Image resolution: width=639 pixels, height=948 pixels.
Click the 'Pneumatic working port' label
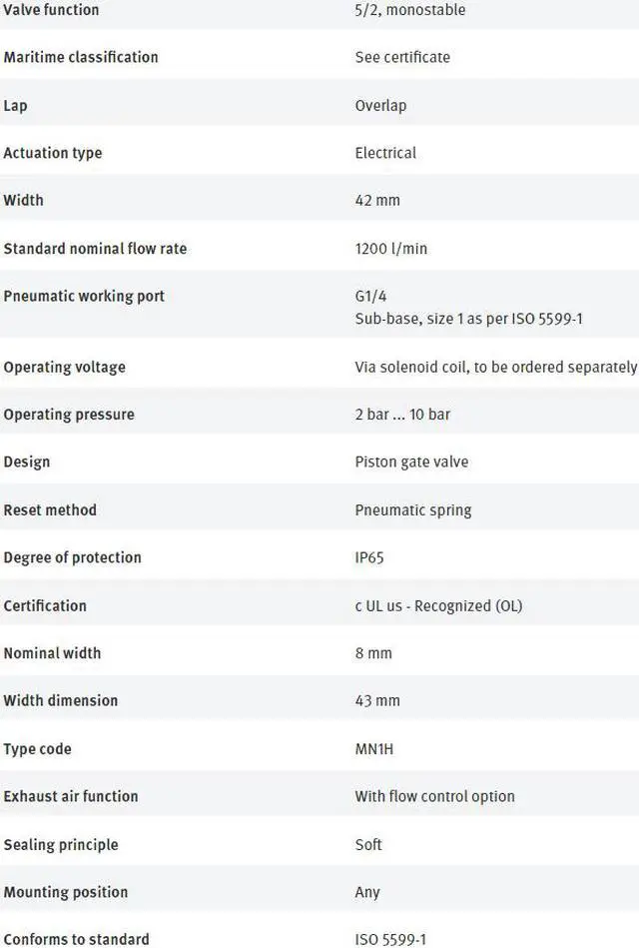click(84, 296)
